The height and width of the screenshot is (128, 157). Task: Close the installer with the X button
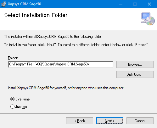click(x=149, y=4)
